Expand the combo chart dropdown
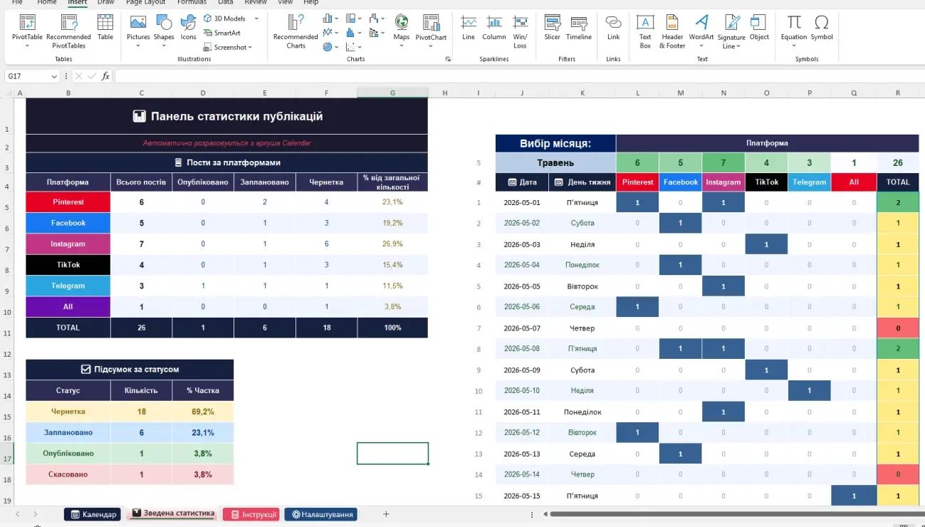The width and height of the screenshot is (925, 527). tap(382, 33)
